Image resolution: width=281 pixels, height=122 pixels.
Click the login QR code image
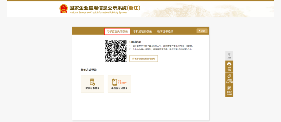[x=116, y=51]
